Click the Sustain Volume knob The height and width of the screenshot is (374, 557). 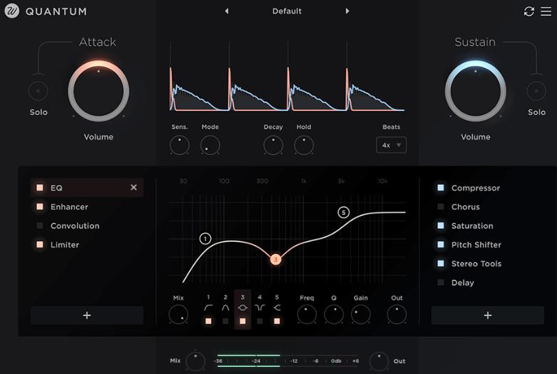point(475,91)
